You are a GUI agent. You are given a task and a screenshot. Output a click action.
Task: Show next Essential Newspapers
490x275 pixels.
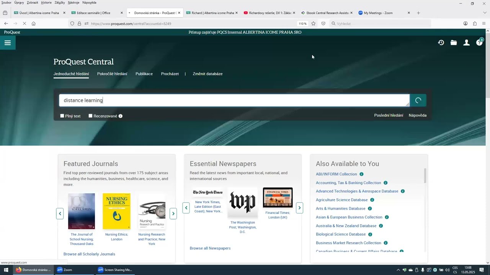coord(299,208)
